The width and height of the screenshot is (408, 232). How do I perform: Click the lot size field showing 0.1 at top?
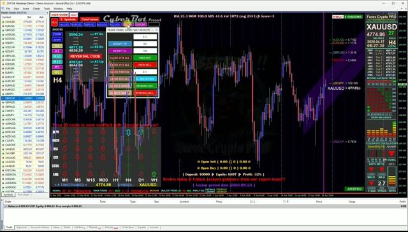pyautogui.click(x=145, y=37)
